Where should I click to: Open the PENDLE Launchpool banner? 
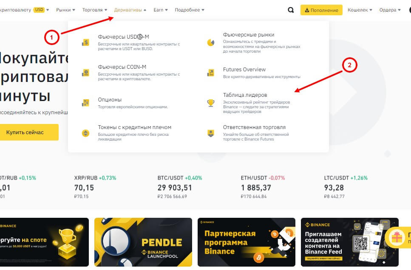[140, 242]
